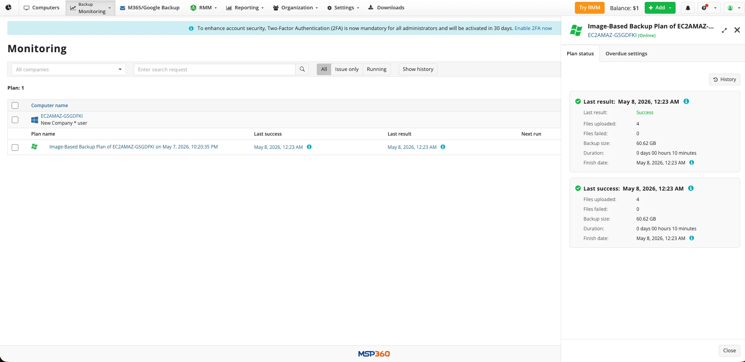Click the large backup plan icon in panel header
The image size is (745, 362).
576,30
